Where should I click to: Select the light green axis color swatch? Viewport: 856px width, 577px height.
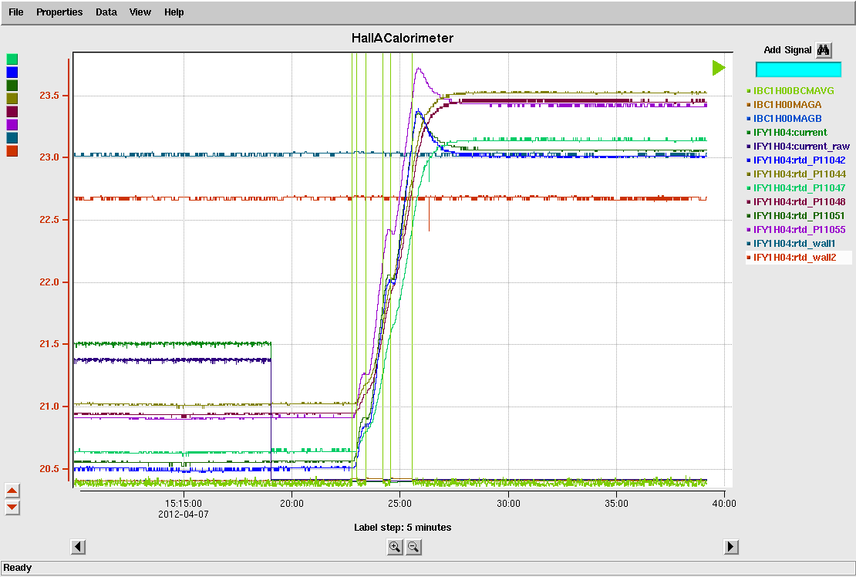[x=12, y=59]
